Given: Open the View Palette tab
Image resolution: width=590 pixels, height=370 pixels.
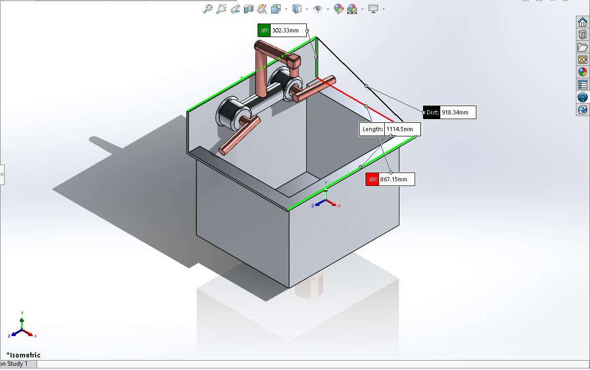Looking at the screenshot, I should (x=583, y=60).
